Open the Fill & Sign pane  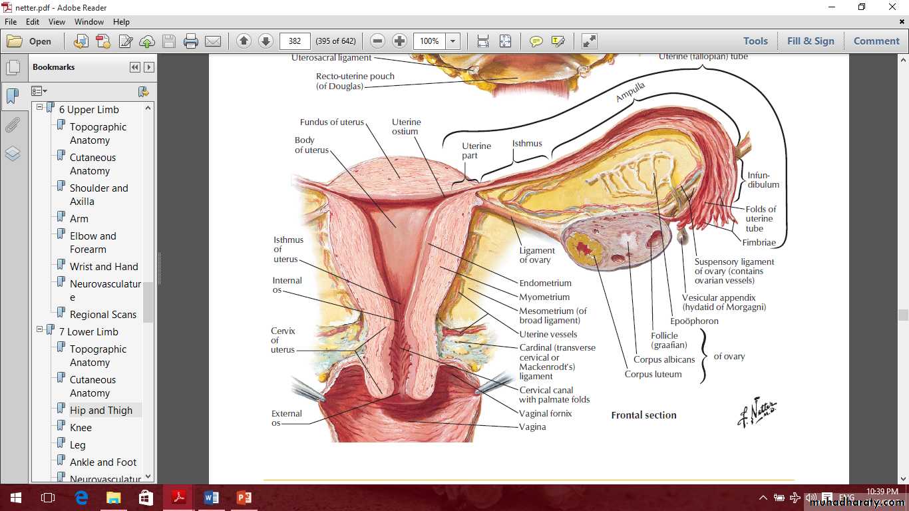point(810,41)
